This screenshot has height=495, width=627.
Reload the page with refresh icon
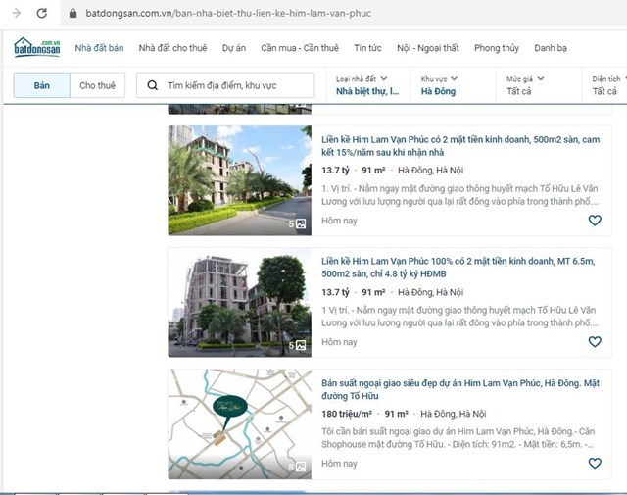click(41, 13)
